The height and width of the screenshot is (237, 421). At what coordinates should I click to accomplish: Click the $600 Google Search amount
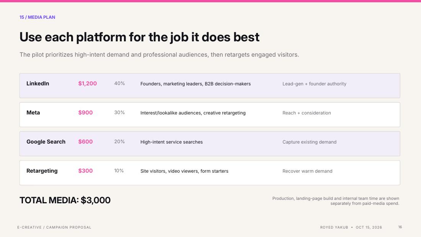click(85, 142)
